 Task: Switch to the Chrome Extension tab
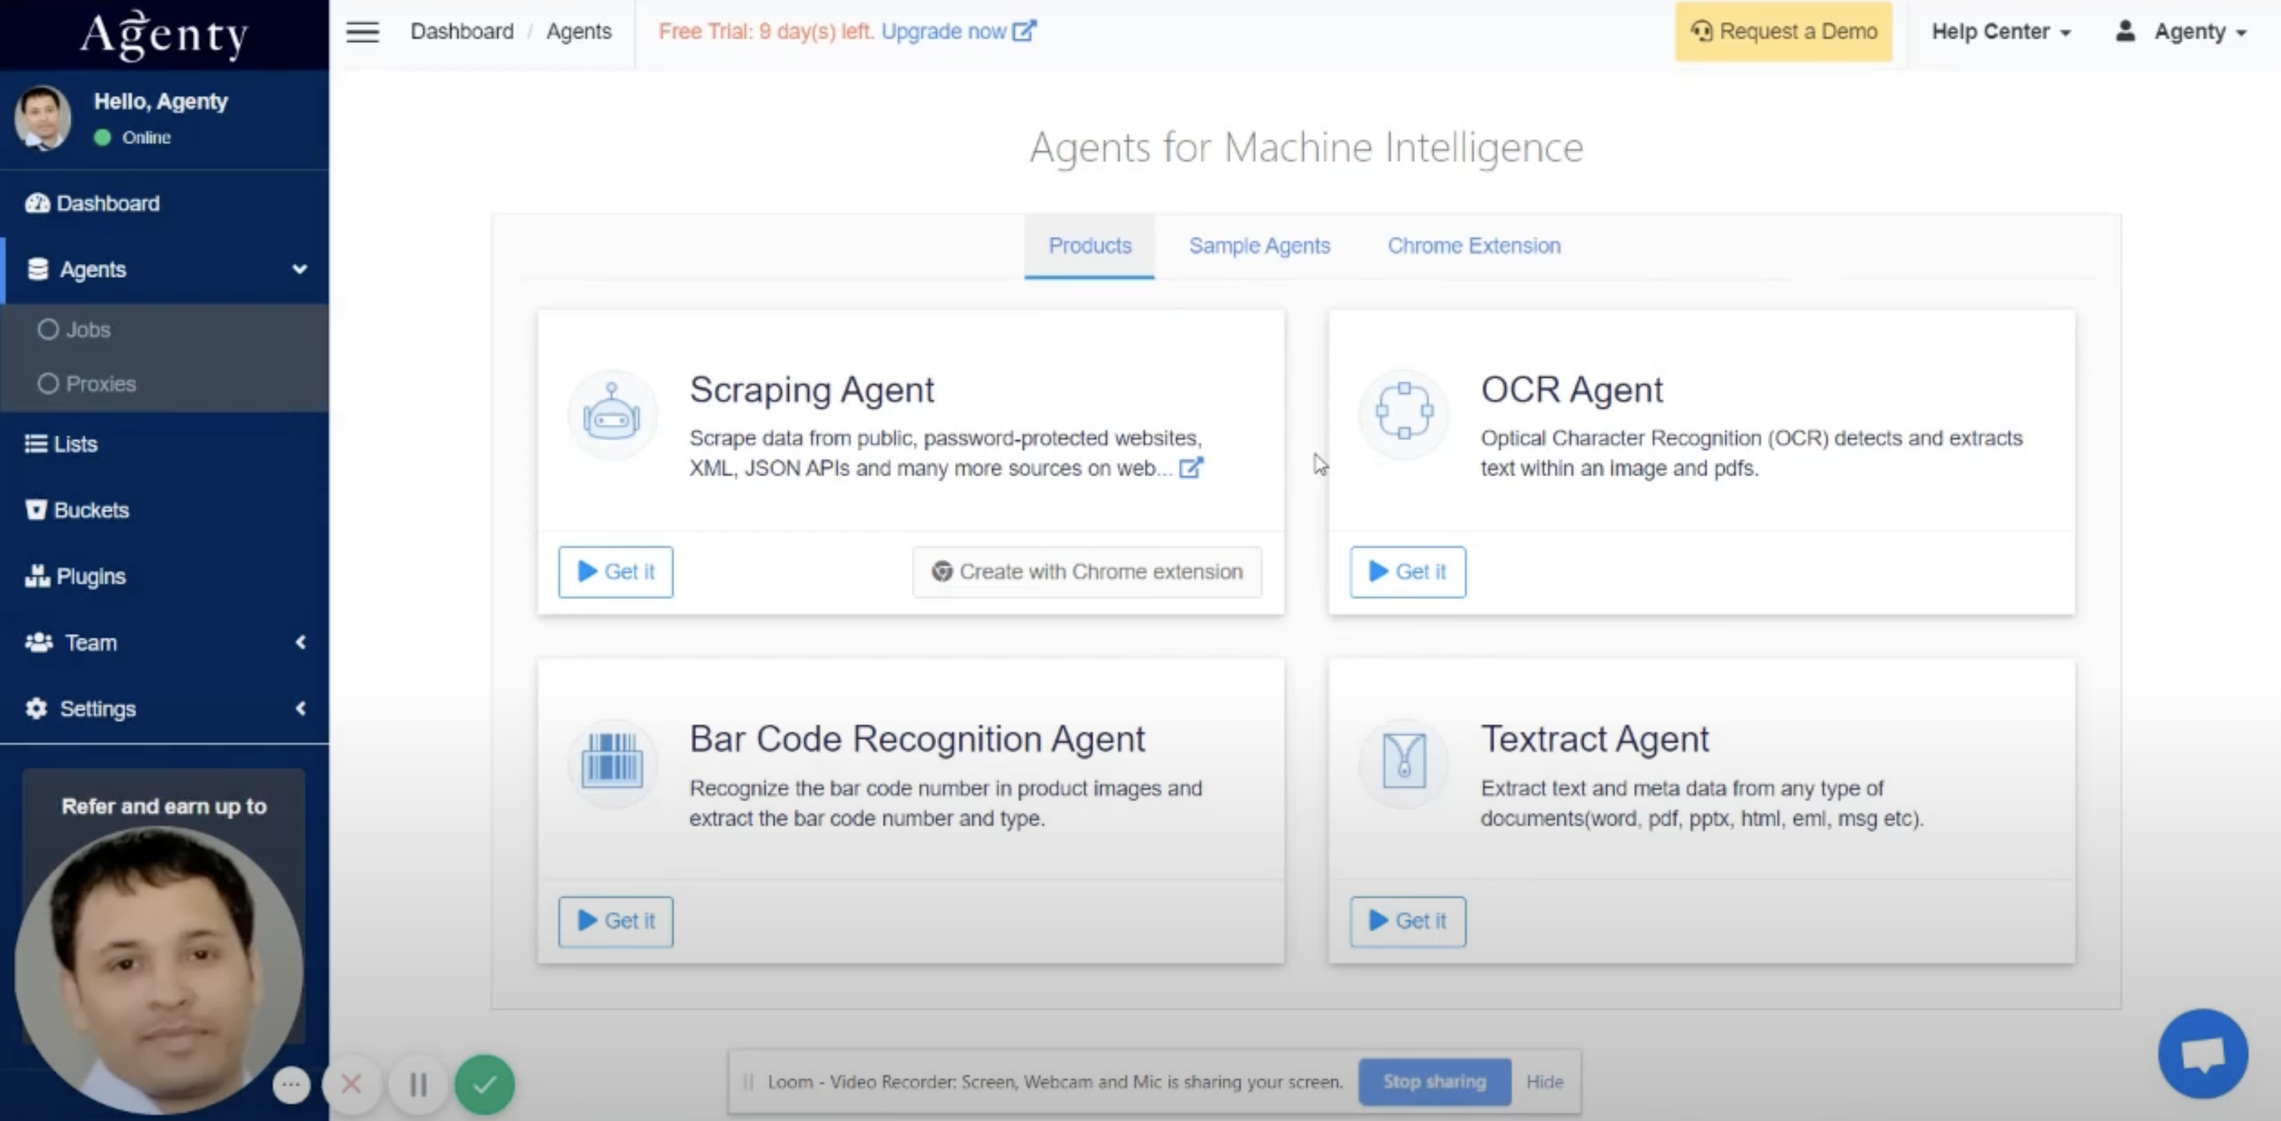pos(1473,245)
